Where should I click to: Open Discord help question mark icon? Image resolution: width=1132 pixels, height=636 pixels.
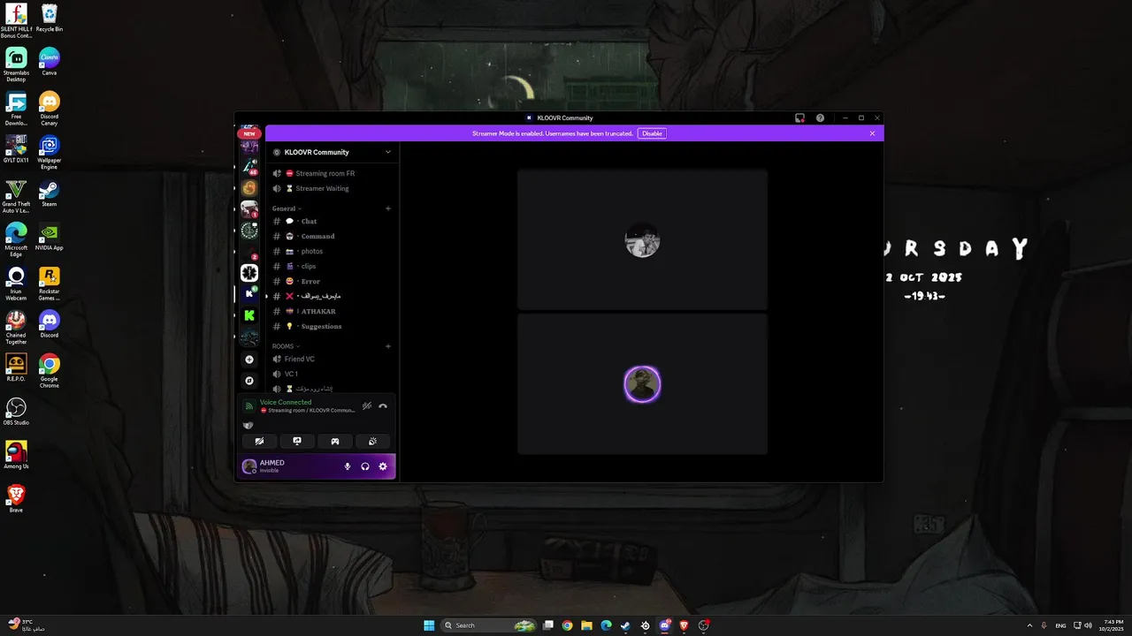[820, 117]
